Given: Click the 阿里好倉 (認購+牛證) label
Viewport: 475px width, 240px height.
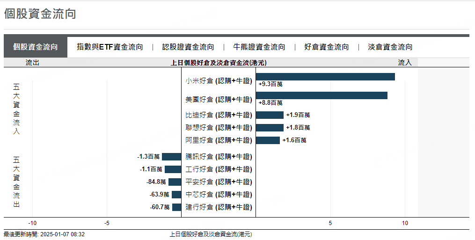Looking at the screenshot, I should tap(219, 140).
